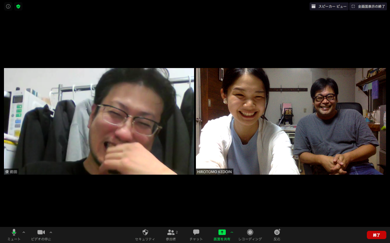Mute the microphone (ミュート)

[14, 235]
